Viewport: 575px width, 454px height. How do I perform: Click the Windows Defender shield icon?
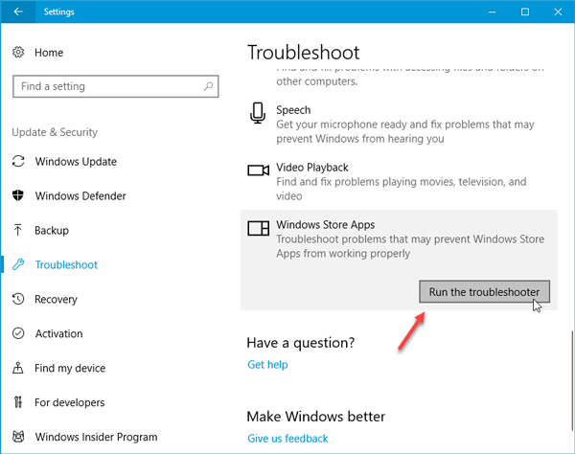click(18, 195)
